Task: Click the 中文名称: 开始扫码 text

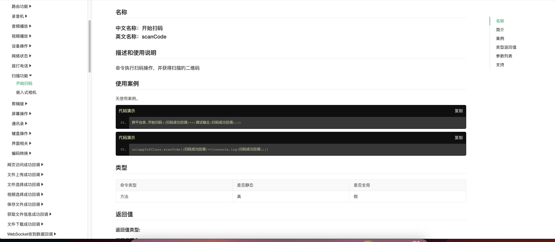Action: pos(139,28)
